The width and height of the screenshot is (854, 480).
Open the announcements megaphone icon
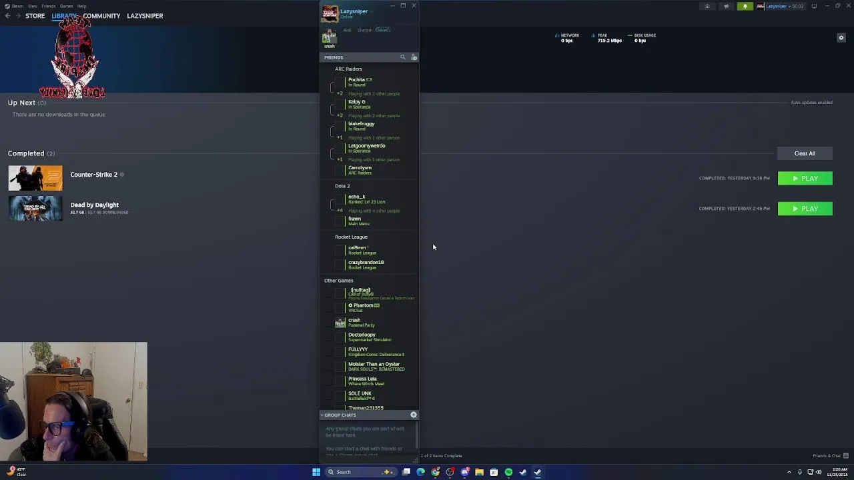[x=727, y=6]
